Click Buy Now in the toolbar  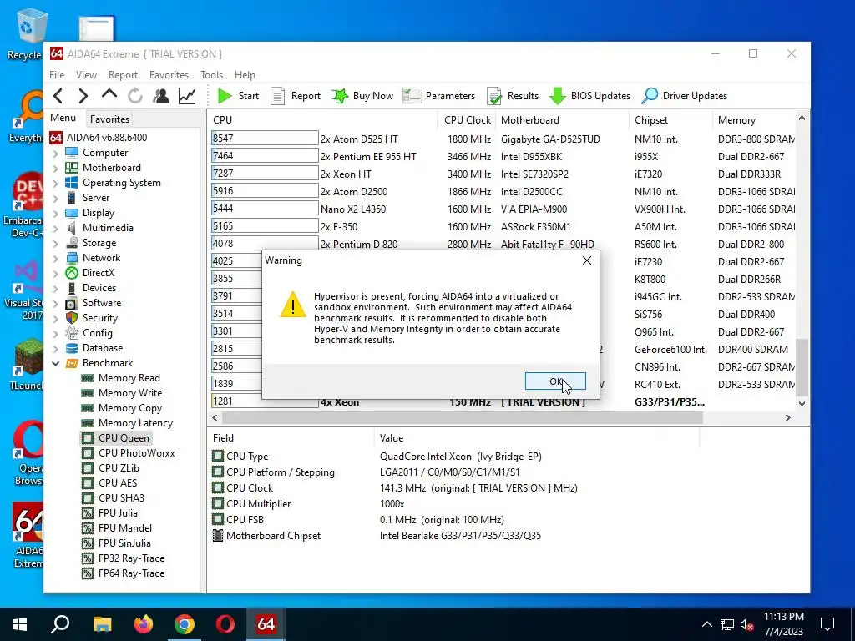point(362,96)
